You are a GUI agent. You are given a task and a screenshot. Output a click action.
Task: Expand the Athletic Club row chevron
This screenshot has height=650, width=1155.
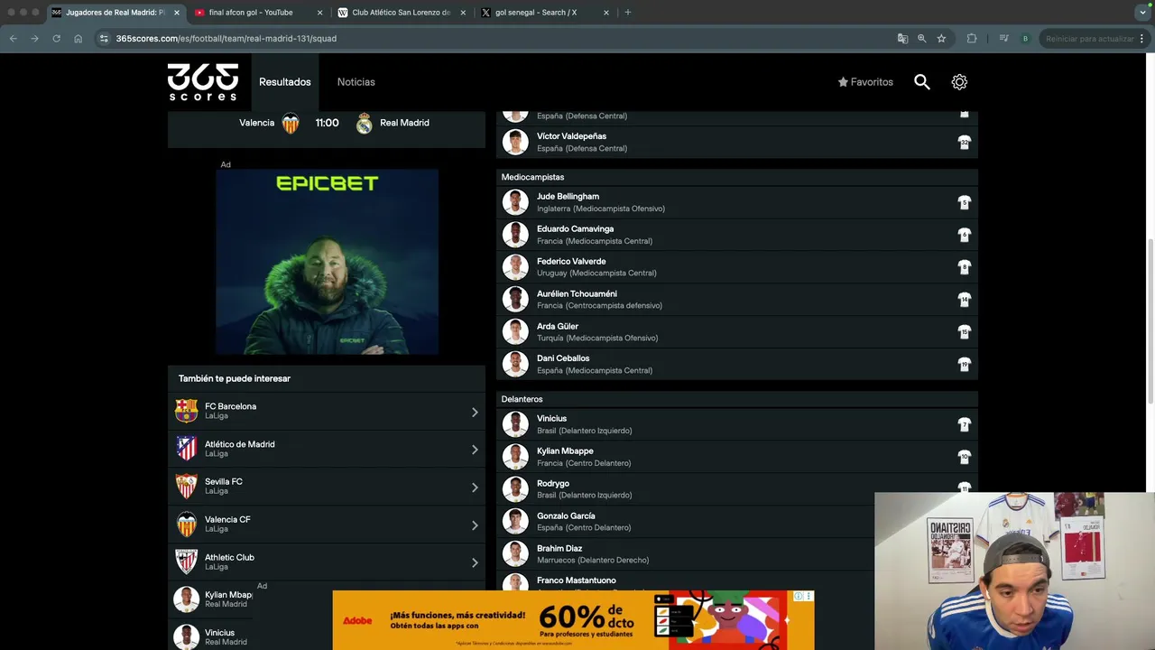(x=475, y=562)
